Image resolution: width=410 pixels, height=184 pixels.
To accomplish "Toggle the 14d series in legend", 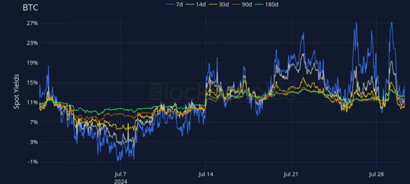I will pos(195,4).
